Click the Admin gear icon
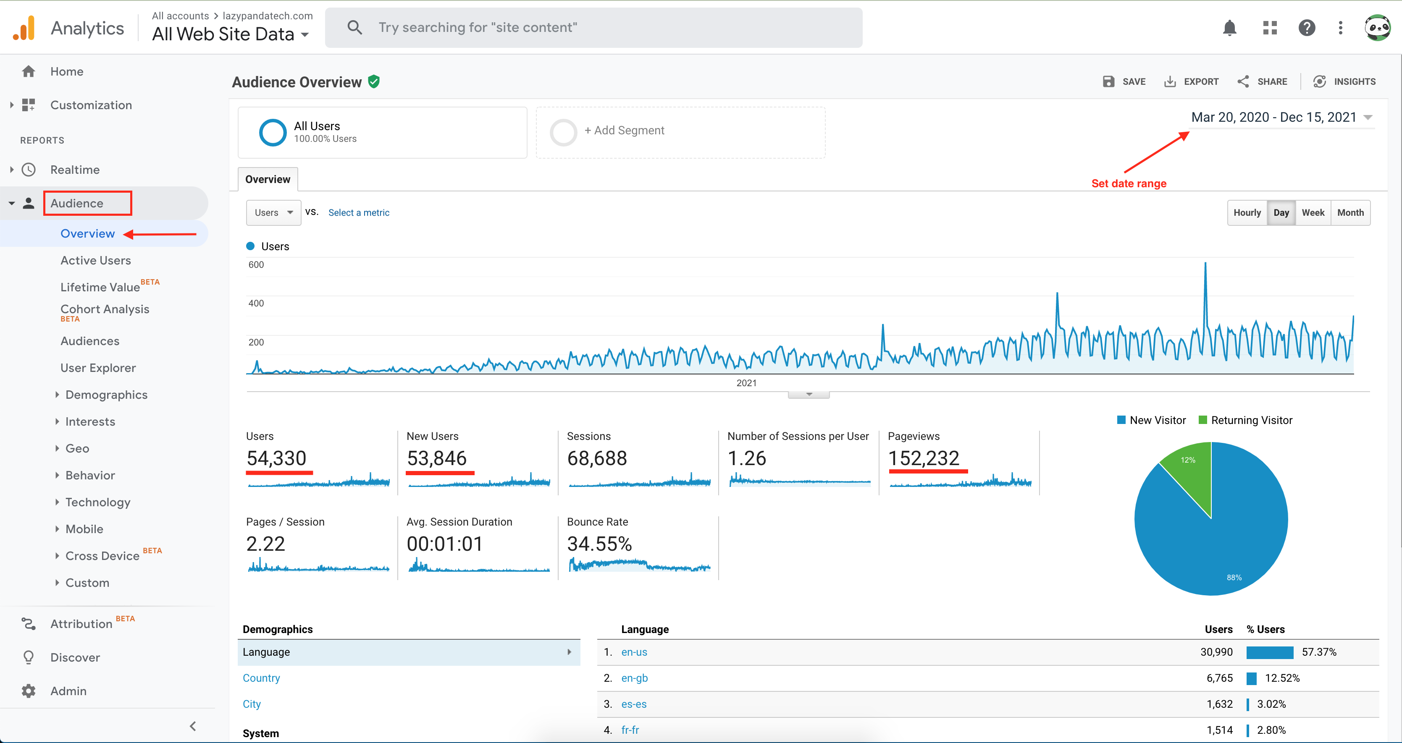The height and width of the screenshot is (743, 1402). click(x=28, y=691)
